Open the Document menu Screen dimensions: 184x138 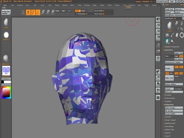click(x=20, y=5)
